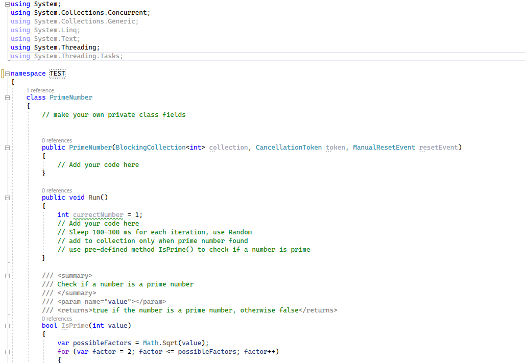Click '0 references' above the IsPrime method
Viewport: 526px width, 363px height.
tap(57, 318)
